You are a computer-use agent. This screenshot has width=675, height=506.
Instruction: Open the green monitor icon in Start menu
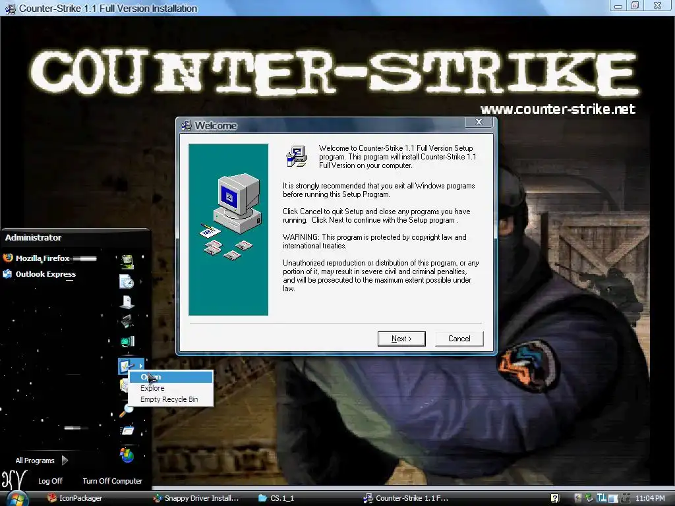pos(127,342)
